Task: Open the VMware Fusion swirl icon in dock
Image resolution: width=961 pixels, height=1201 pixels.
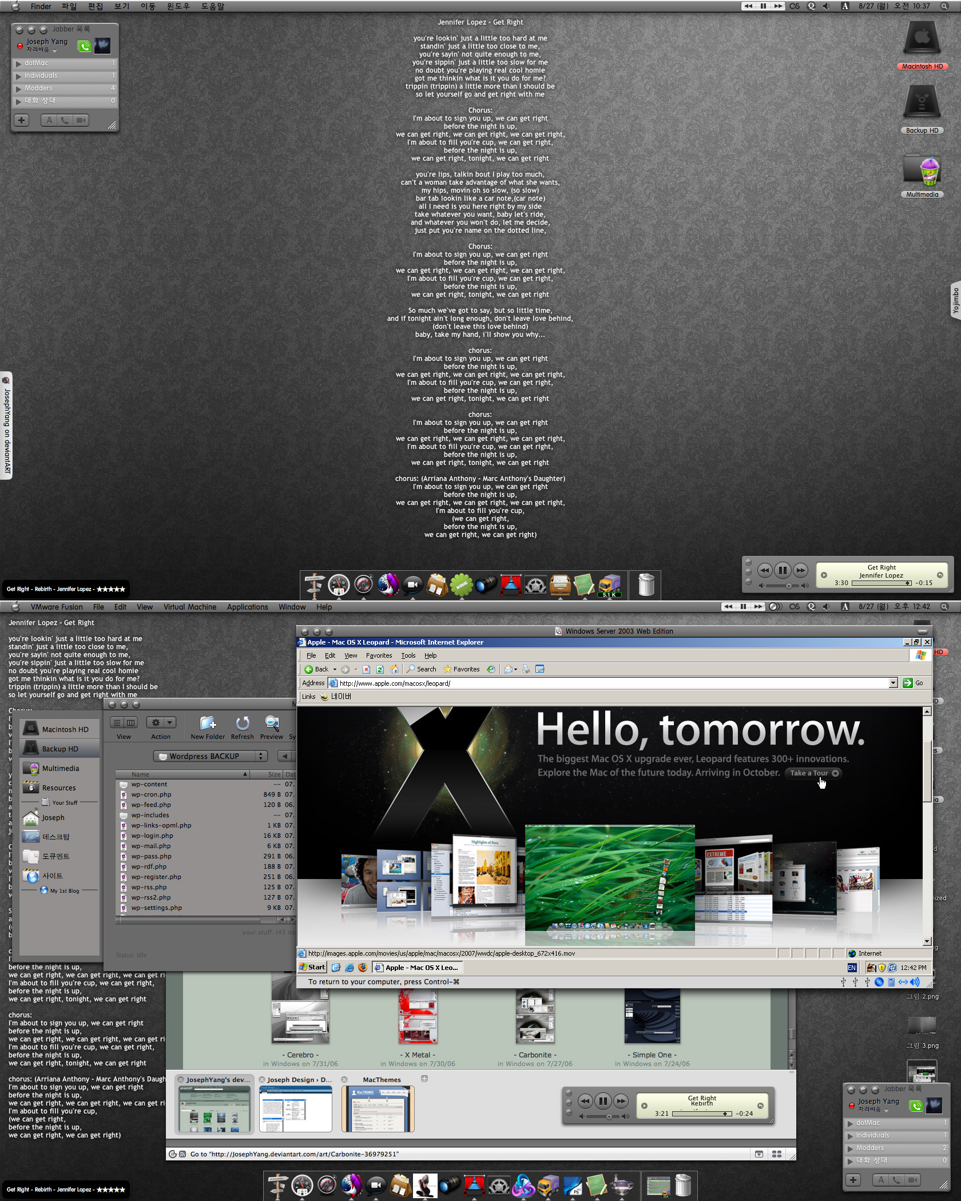Action: tap(523, 1186)
